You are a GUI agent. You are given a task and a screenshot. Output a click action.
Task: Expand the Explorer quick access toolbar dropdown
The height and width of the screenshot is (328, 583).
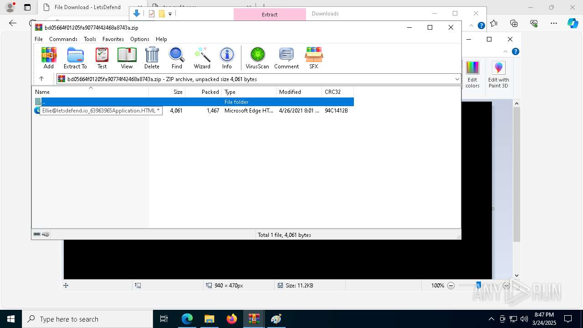pyautogui.click(x=170, y=14)
